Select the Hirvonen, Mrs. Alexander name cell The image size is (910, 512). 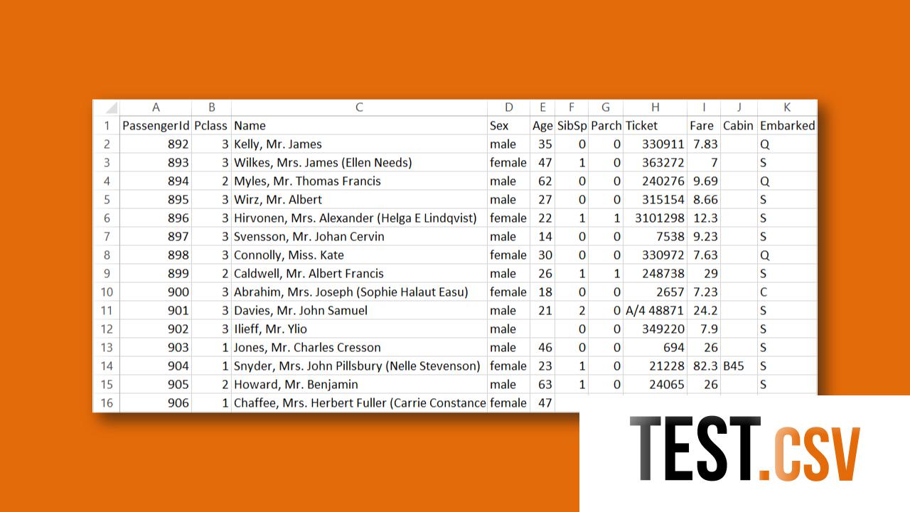[x=359, y=218]
